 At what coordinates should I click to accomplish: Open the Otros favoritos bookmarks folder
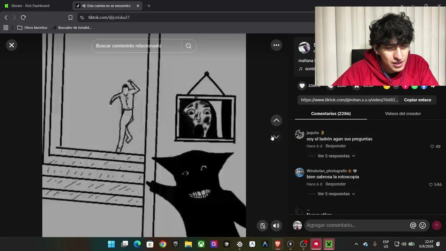click(32, 28)
